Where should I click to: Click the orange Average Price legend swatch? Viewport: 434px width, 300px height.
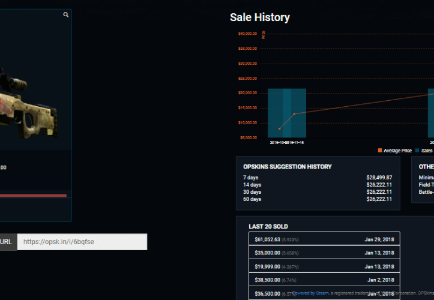(380, 151)
